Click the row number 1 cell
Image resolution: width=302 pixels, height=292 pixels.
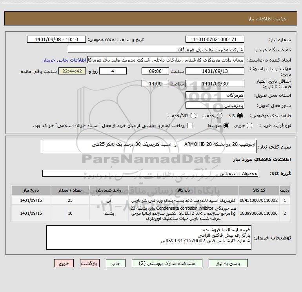[285, 200]
